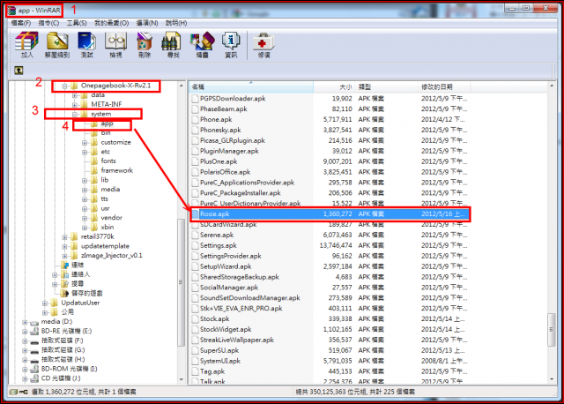Open the 指令(C) commands menu
The image size is (564, 404).
click(48, 23)
